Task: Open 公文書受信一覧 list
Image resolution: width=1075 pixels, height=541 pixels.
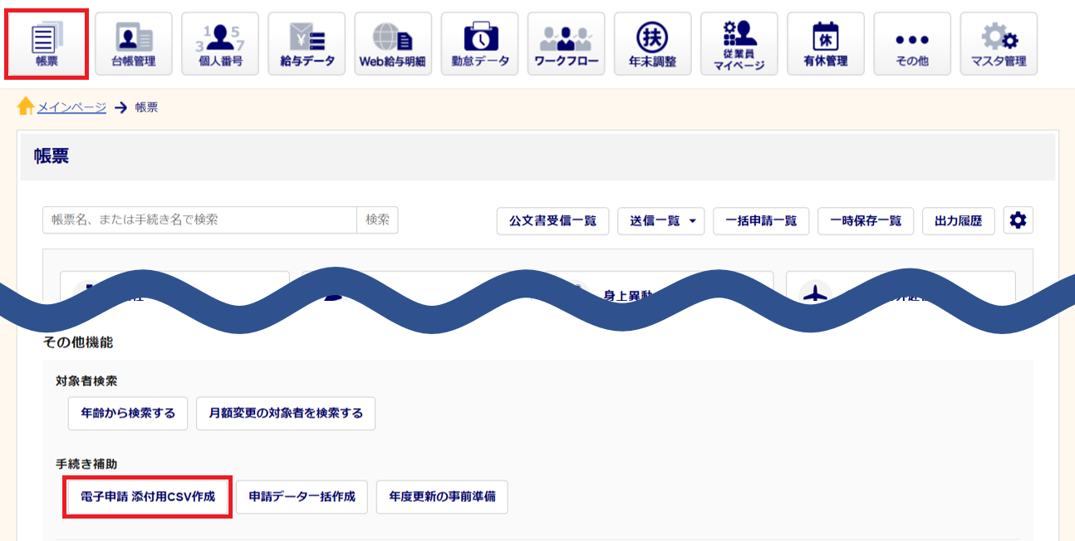Action: [552, 221]
